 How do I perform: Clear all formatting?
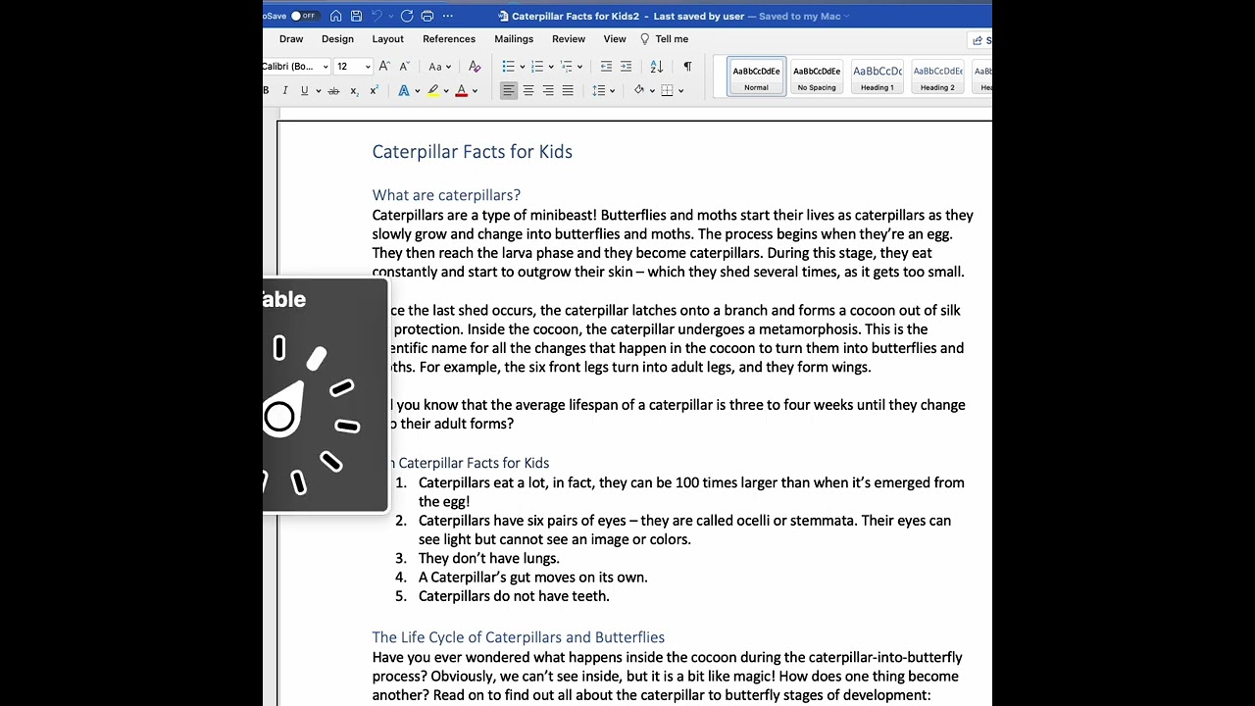pos(475,67)
